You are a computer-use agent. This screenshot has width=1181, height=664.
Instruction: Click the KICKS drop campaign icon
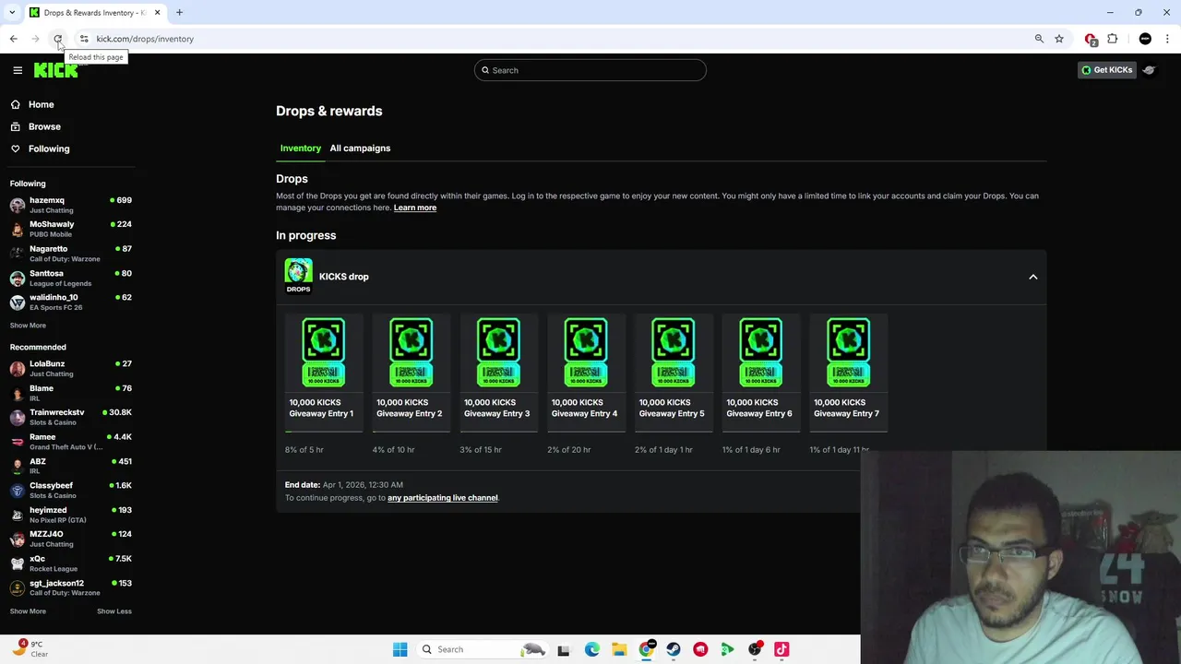(x=298, y=276)
